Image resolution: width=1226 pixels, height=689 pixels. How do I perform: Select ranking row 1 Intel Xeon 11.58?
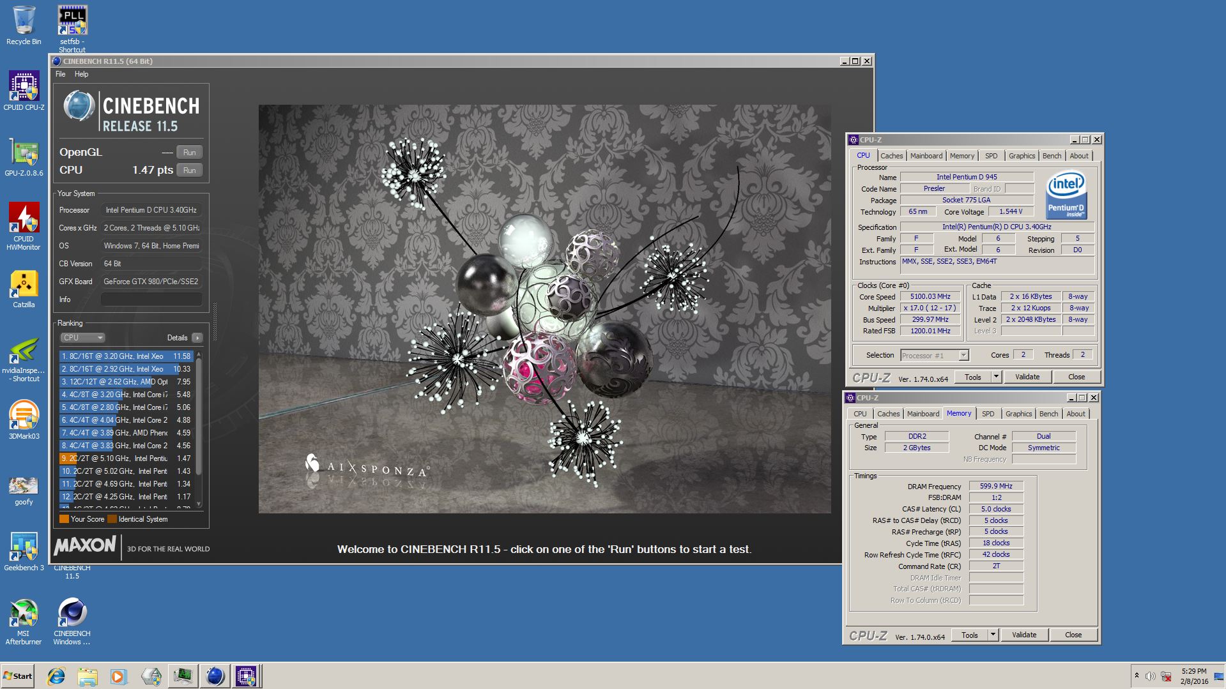pyautogui.click(x=126, y=356)
